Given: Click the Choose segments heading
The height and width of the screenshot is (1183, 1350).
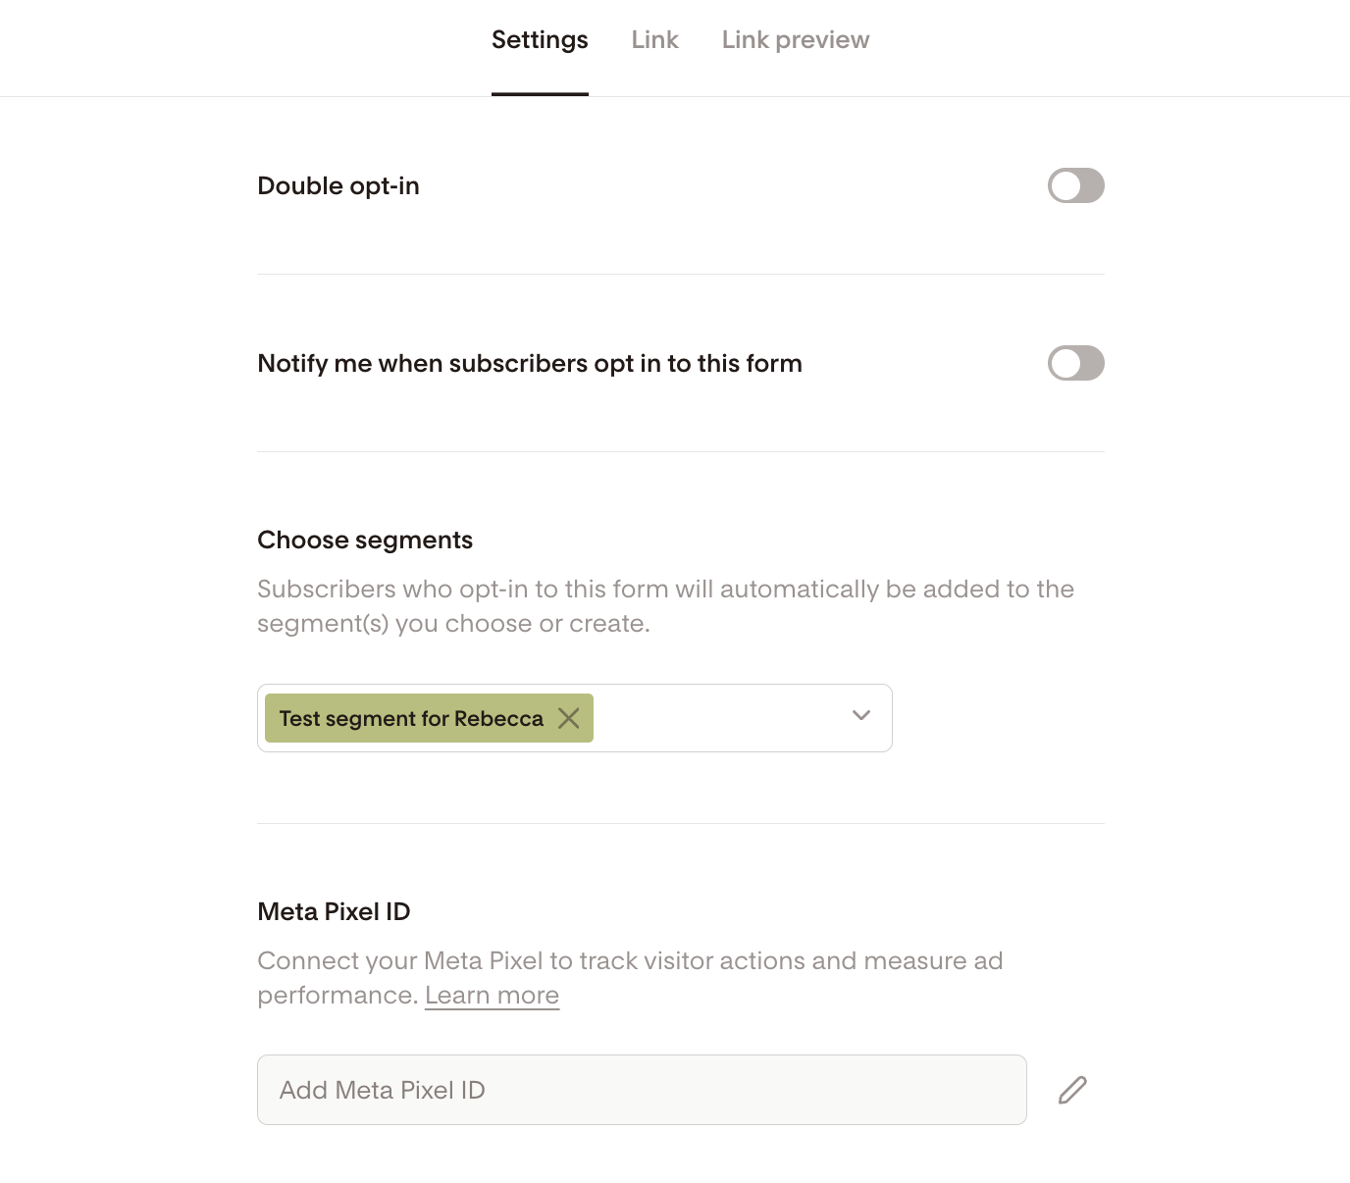Looking at the screenshot, I should [364, 540].
